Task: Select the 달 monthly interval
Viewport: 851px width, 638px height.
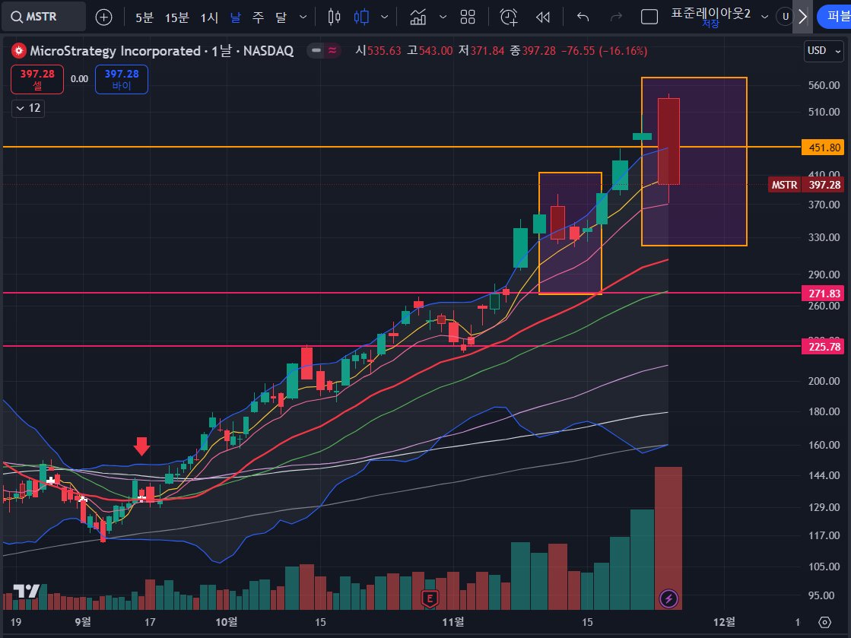Action: click(281, 17)
